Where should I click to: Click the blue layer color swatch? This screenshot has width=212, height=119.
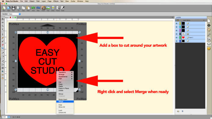click(180, 41)
